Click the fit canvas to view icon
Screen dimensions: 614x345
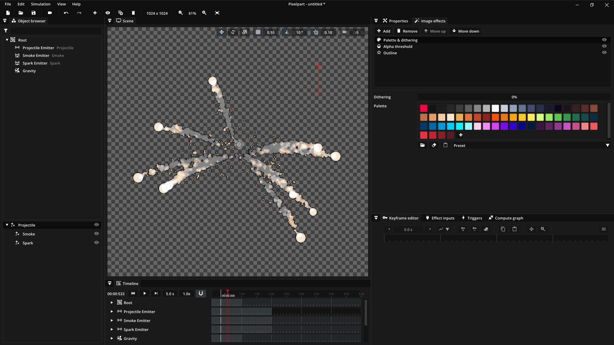click(217, 13)
